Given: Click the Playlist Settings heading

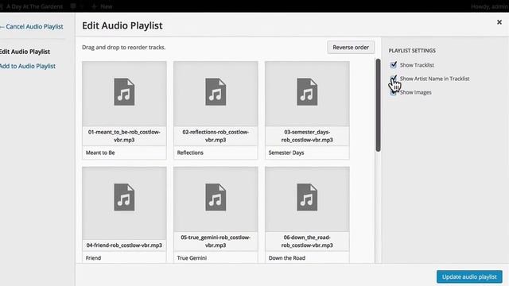Looking at the screenshot, I should 412,51.
